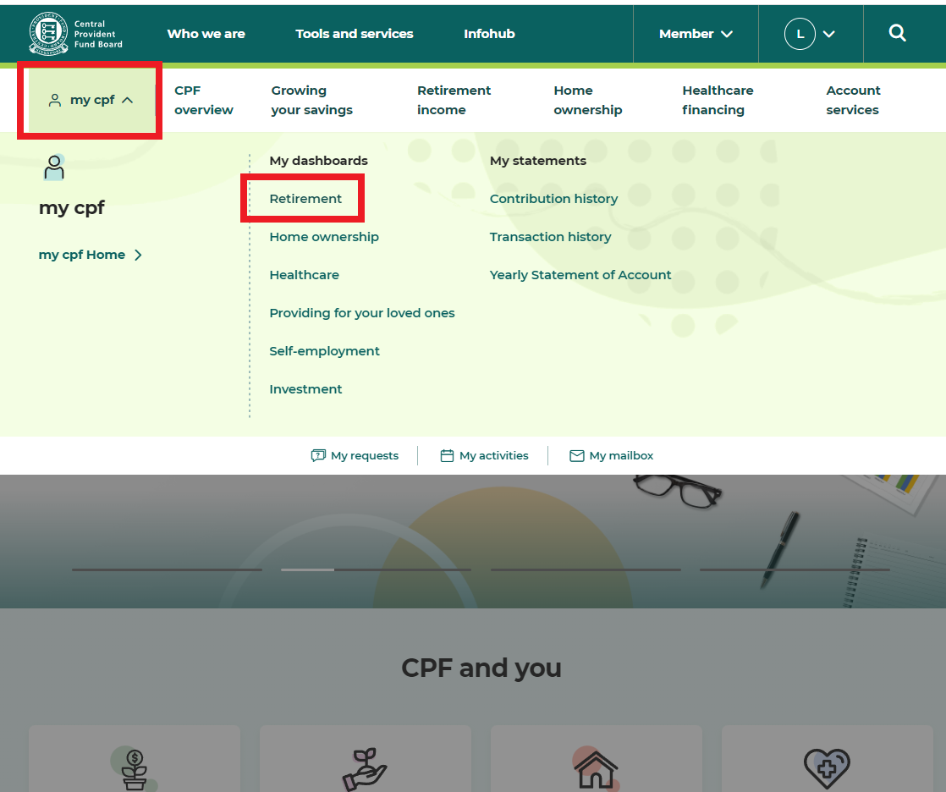
Task: Expand the Member dropdown
Action: click(696, 34)
